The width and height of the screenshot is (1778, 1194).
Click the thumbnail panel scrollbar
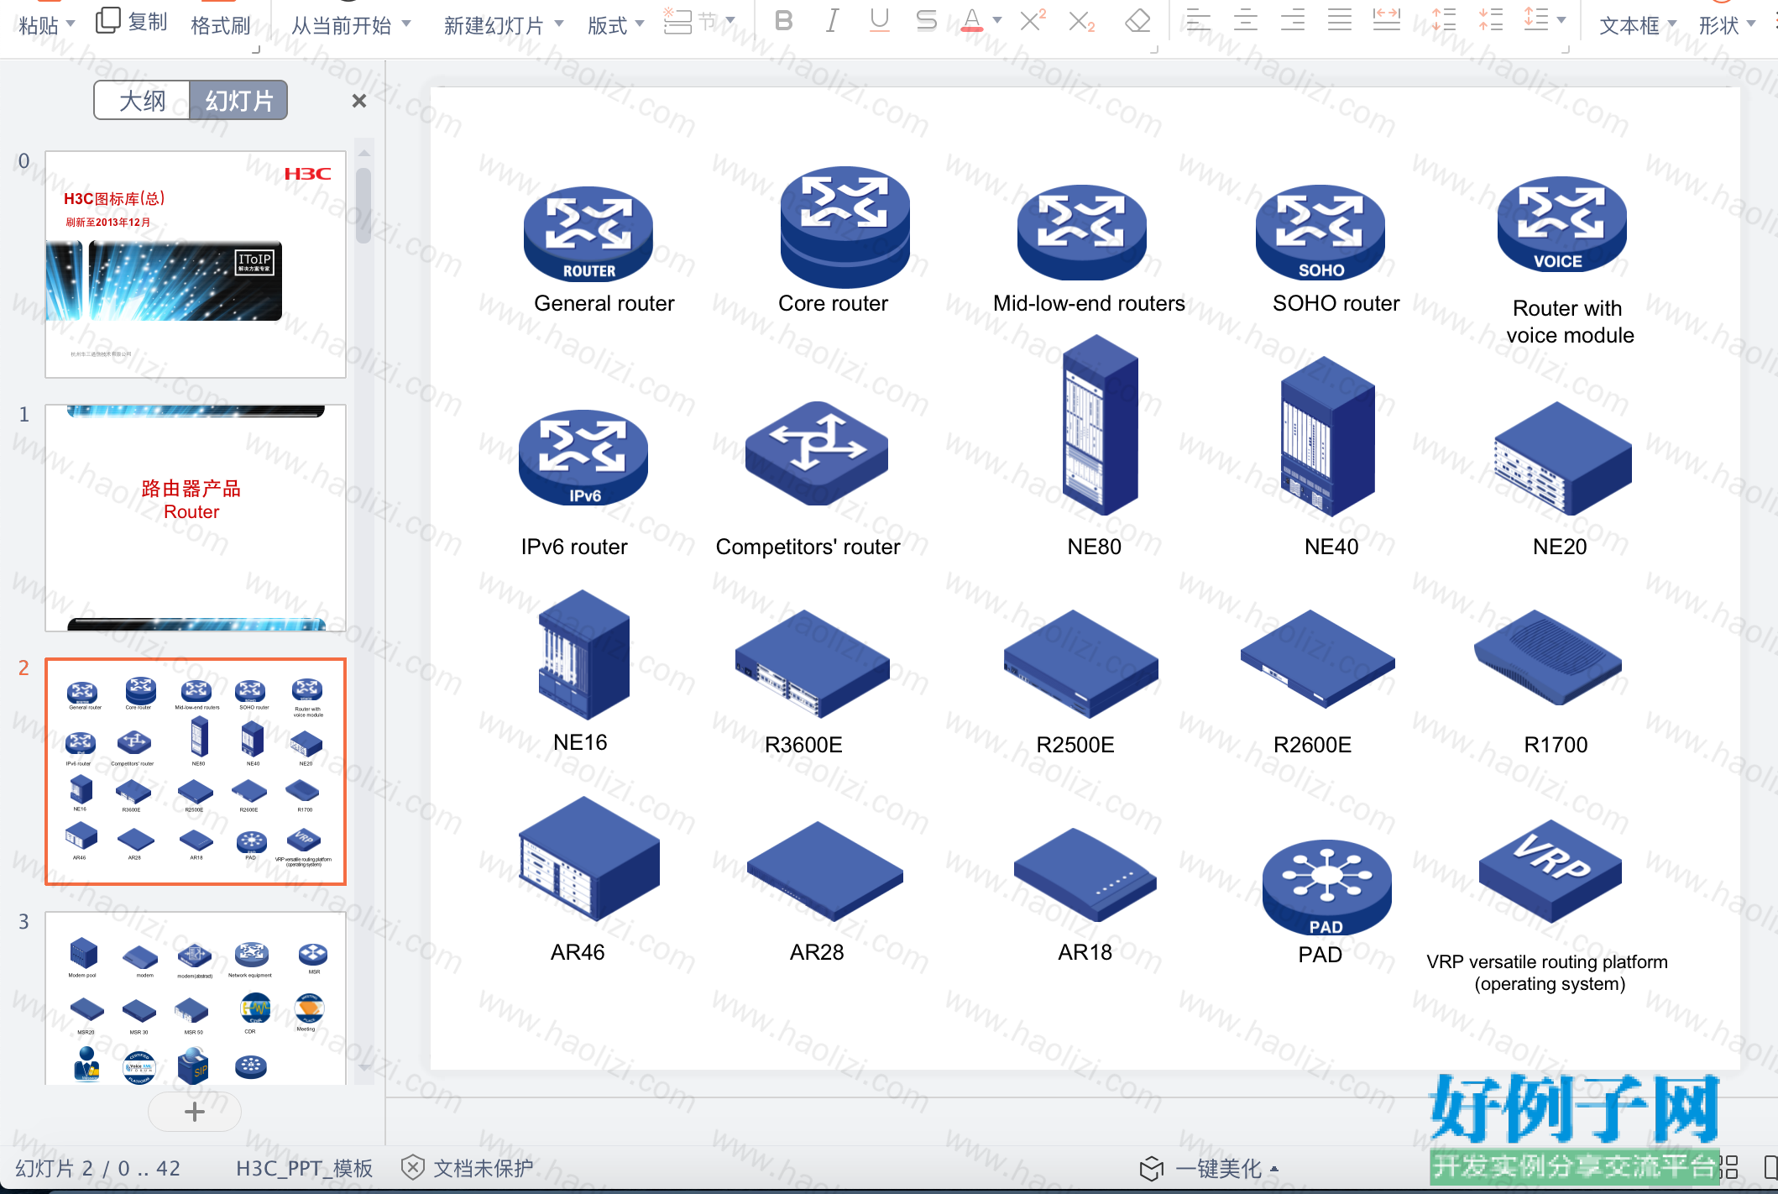click(363, 206)
